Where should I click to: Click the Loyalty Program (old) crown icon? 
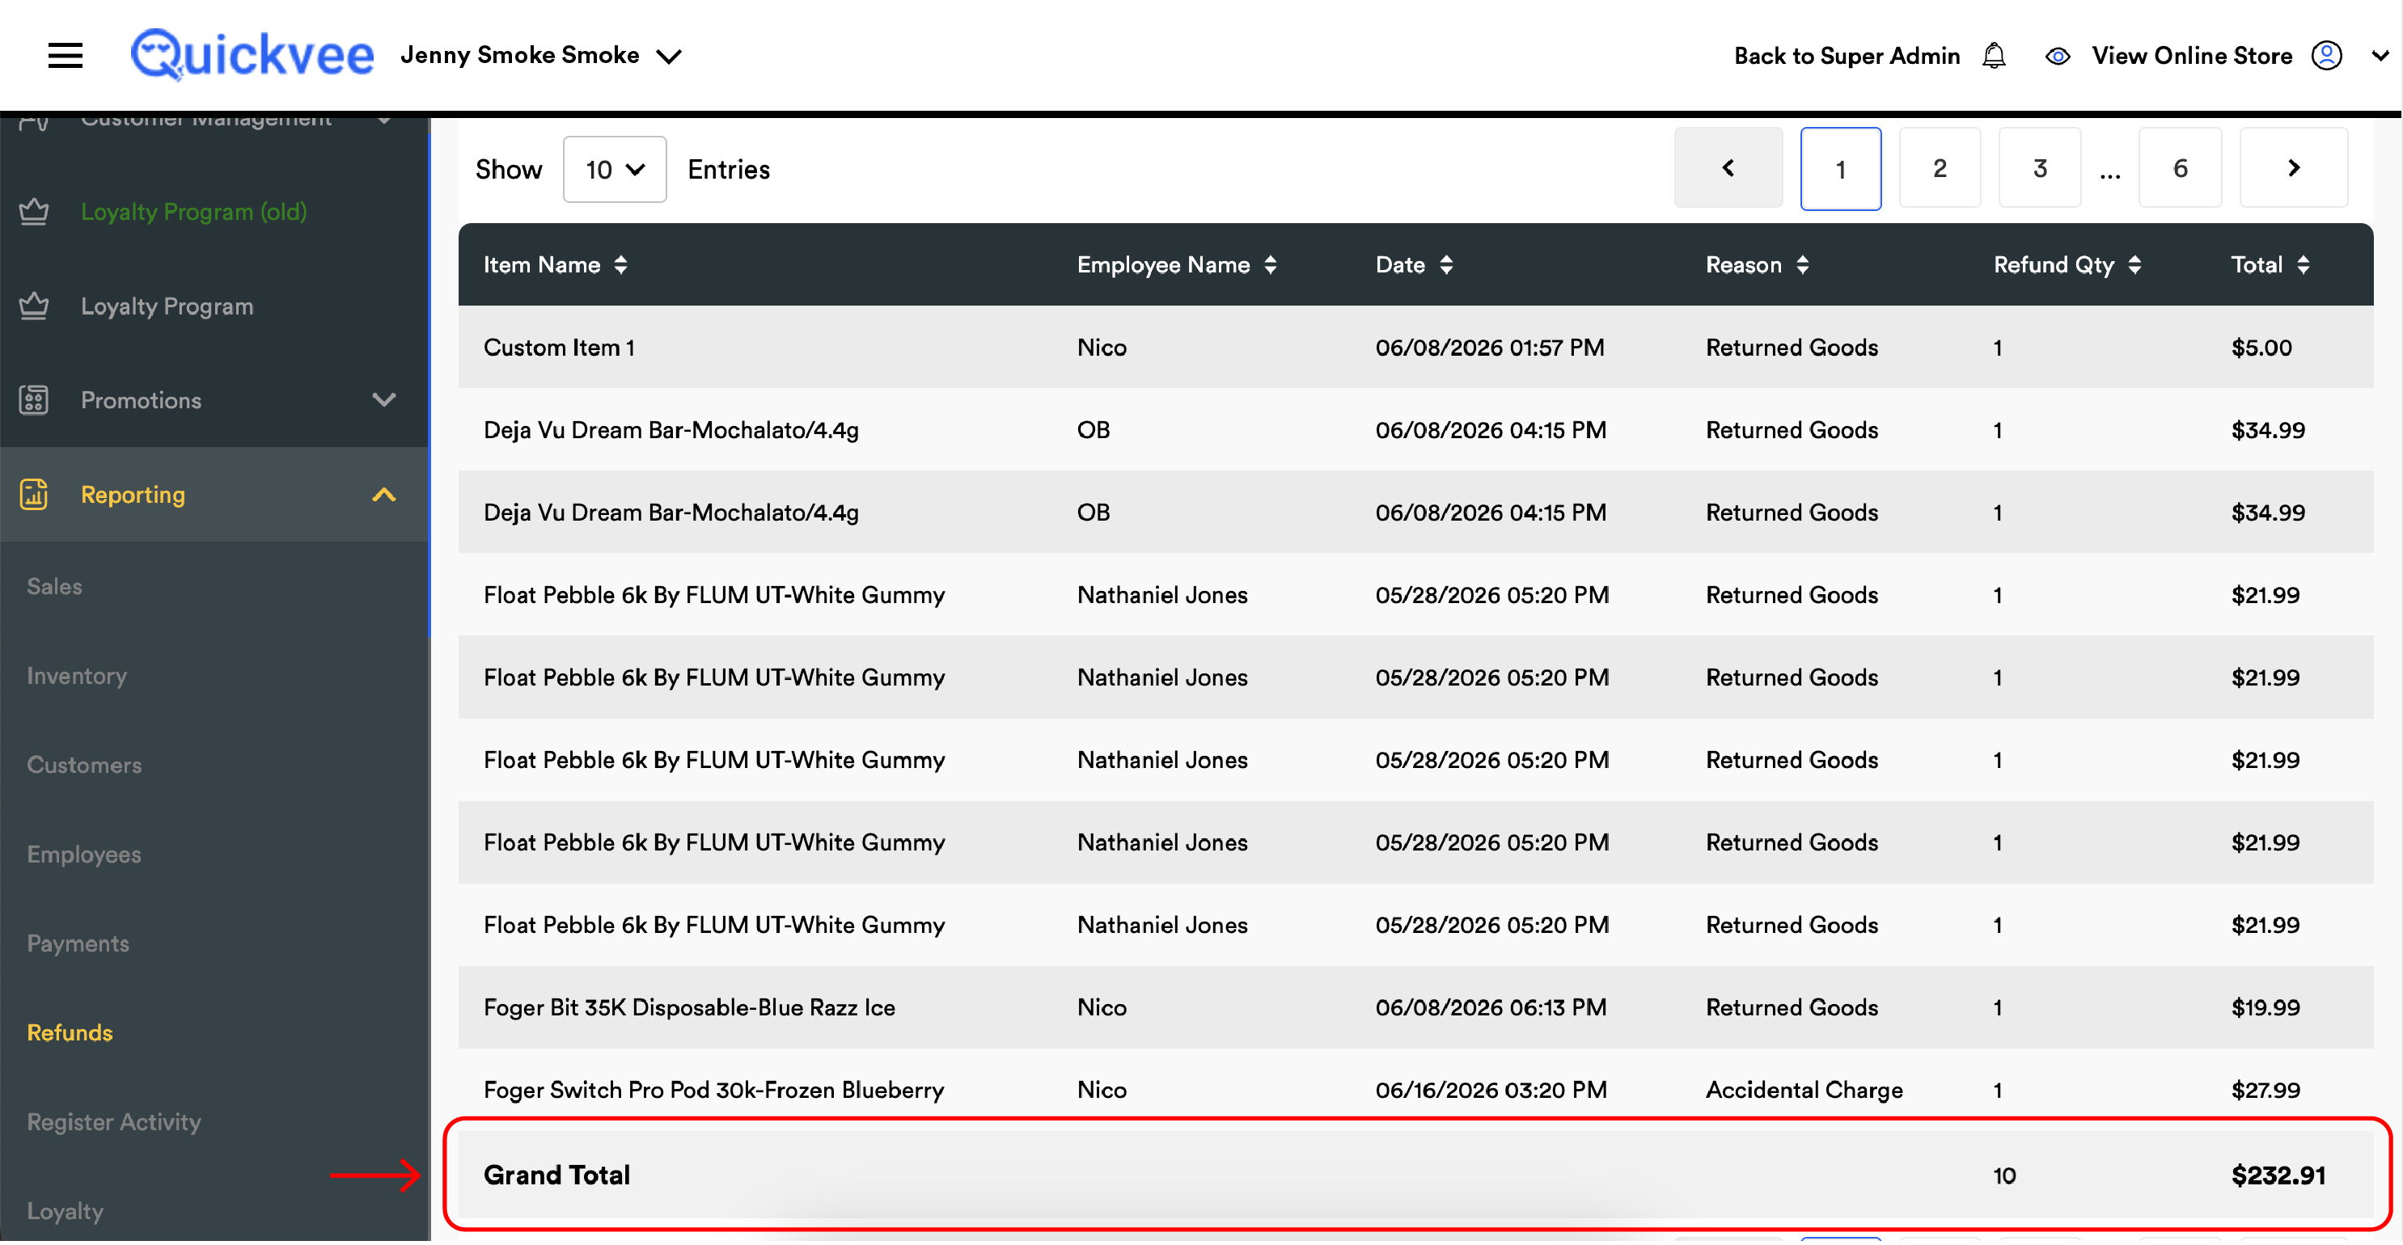(x=34, y=212)
